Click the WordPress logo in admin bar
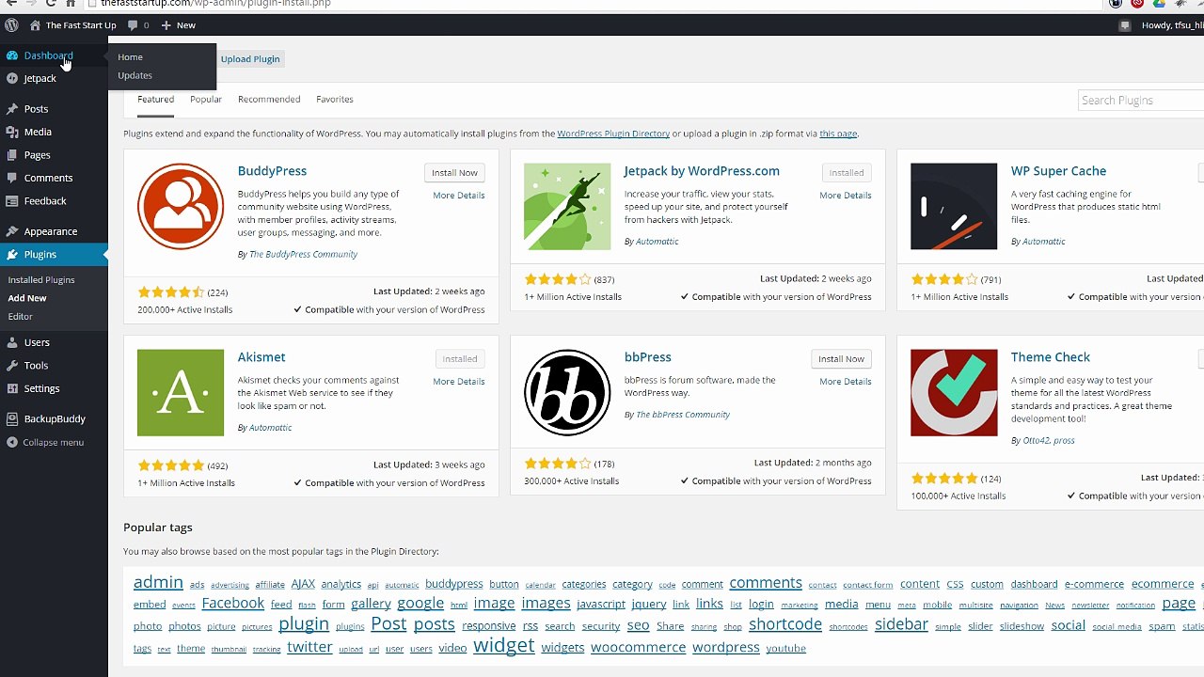1204x677 pixels. [x=11, y=25]
